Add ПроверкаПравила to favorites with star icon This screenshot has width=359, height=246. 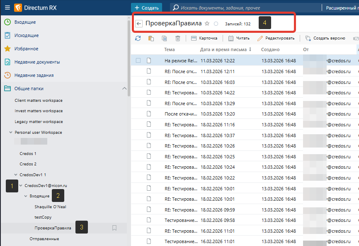pos(207,24)
